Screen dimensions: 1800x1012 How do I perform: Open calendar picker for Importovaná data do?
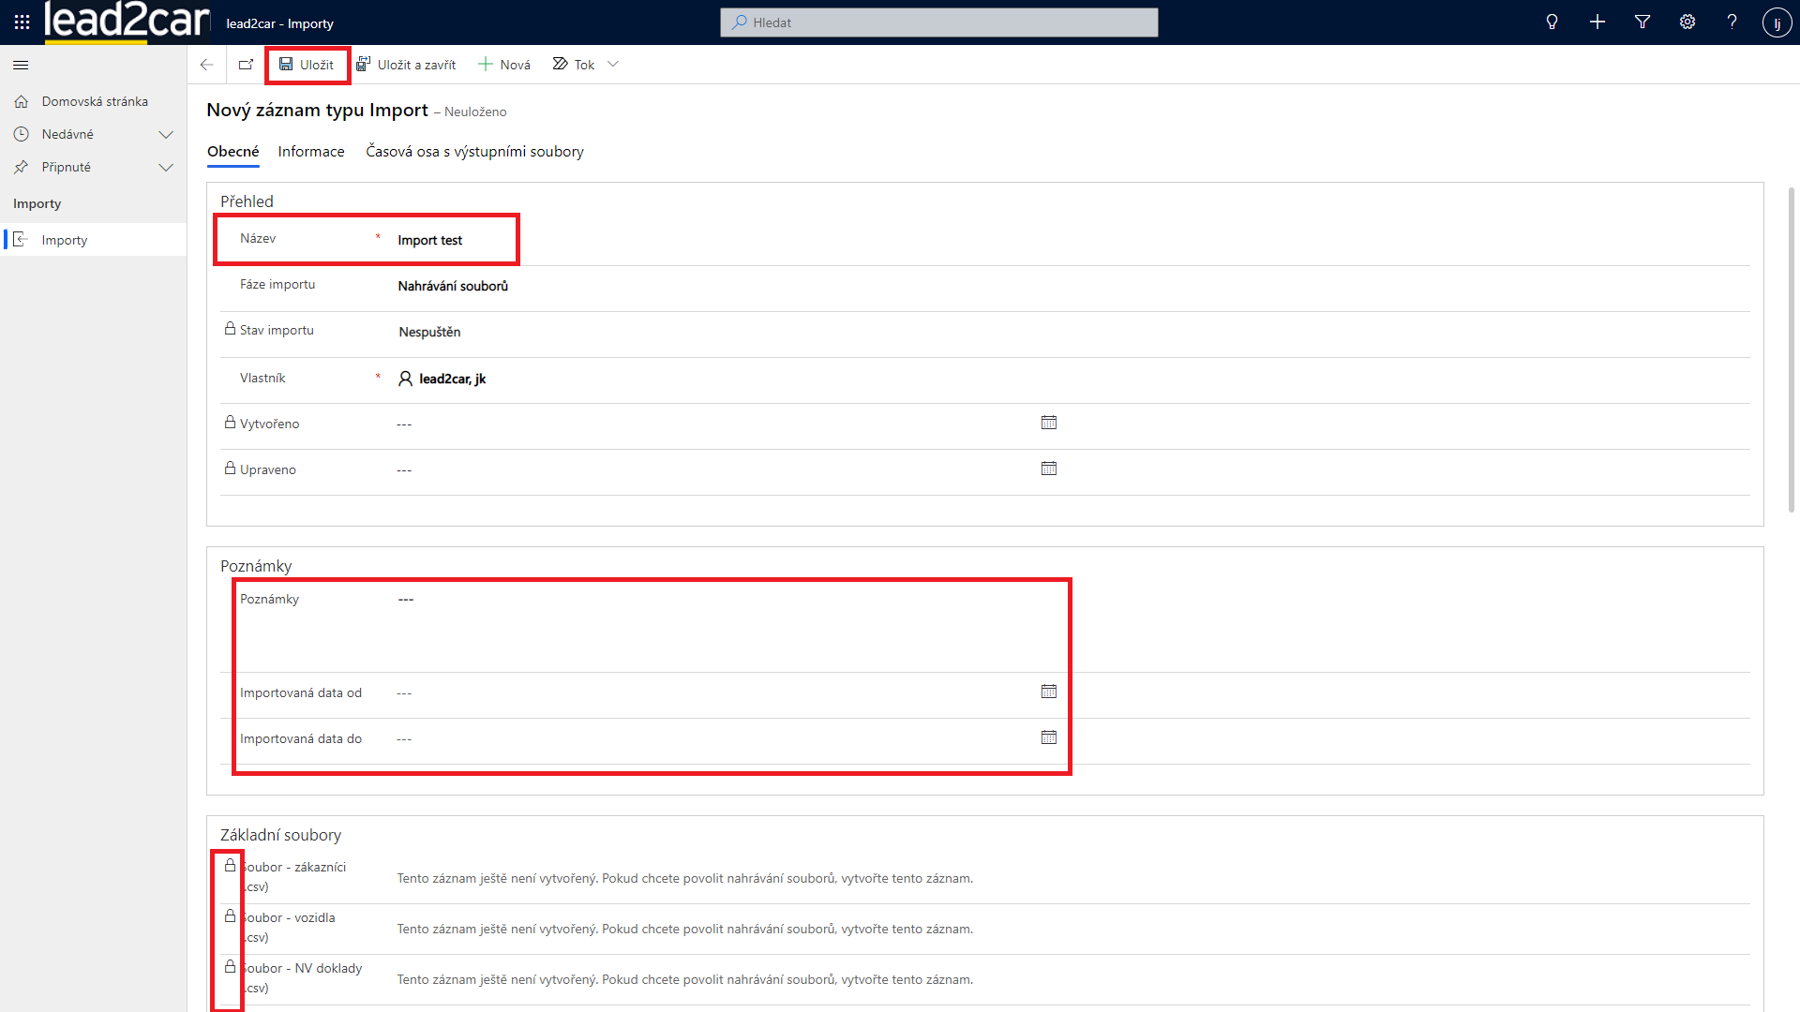1048,737
